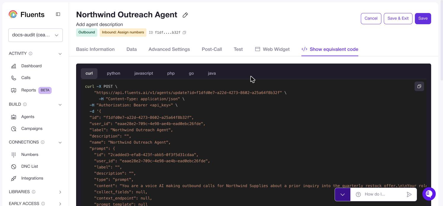Collapse the sidebar panel toggle

pyautogui.click(x=58, y=14)
